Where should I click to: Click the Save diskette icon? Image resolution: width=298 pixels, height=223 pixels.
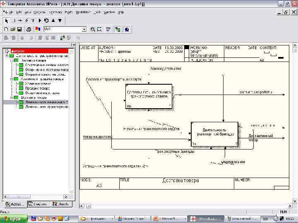(19, 29)
